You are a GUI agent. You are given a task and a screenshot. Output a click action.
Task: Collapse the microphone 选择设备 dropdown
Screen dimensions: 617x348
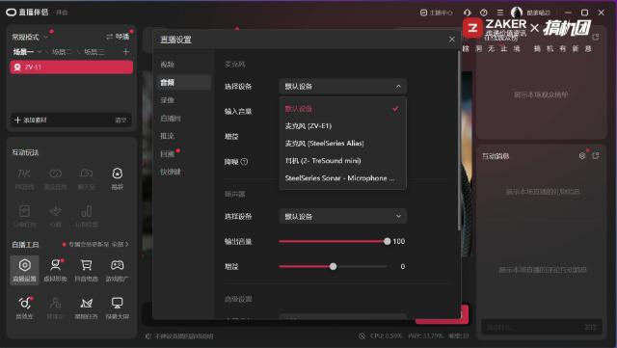[342, 86]
